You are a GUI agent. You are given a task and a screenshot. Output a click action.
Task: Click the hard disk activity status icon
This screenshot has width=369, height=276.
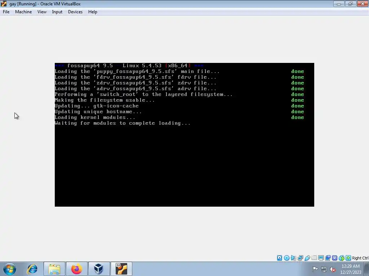(279, 258)
